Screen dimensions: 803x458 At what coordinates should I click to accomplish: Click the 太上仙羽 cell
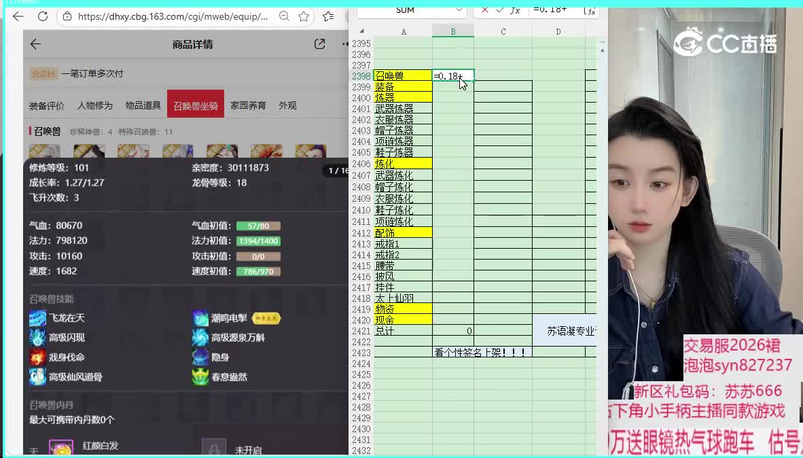(x=403, y=298)
